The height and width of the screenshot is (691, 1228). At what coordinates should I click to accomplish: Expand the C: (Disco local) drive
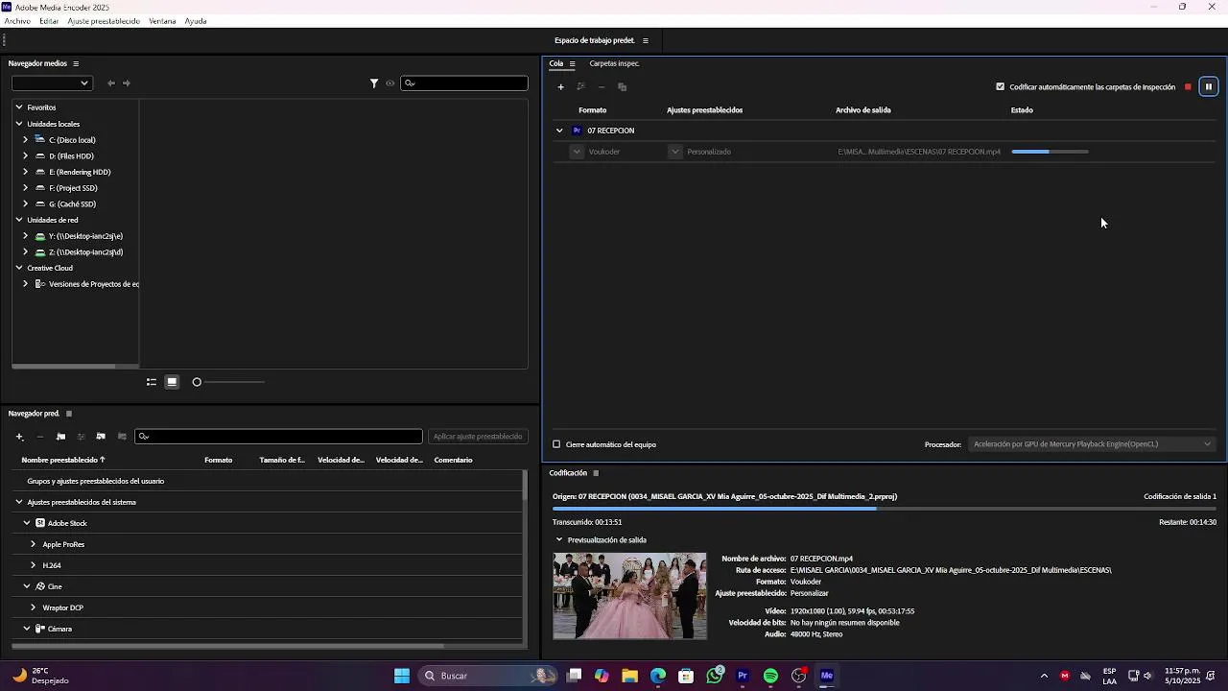pyautogui.click(x=26, y=140)
